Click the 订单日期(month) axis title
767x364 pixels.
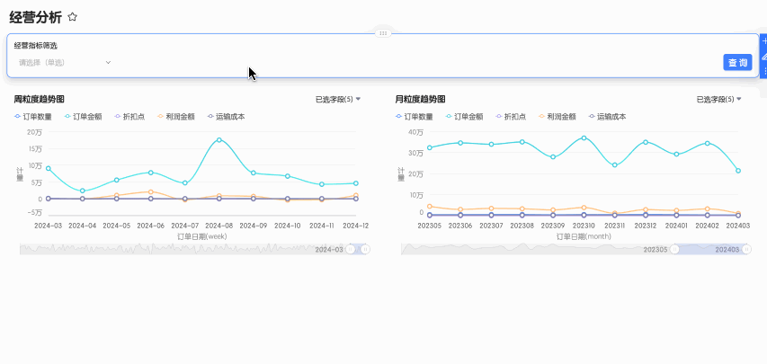point(584,236)
